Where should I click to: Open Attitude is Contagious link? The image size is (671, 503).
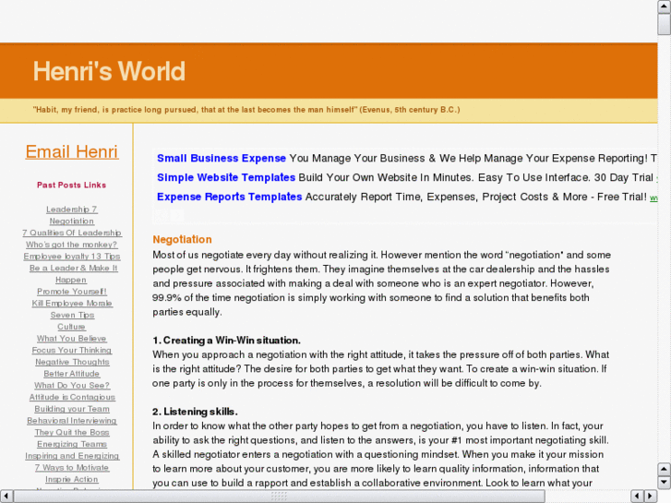pos(72,397)
